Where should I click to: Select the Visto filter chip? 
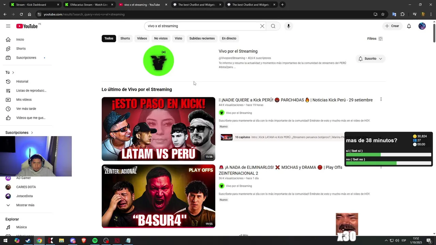[x=178, y=38]
